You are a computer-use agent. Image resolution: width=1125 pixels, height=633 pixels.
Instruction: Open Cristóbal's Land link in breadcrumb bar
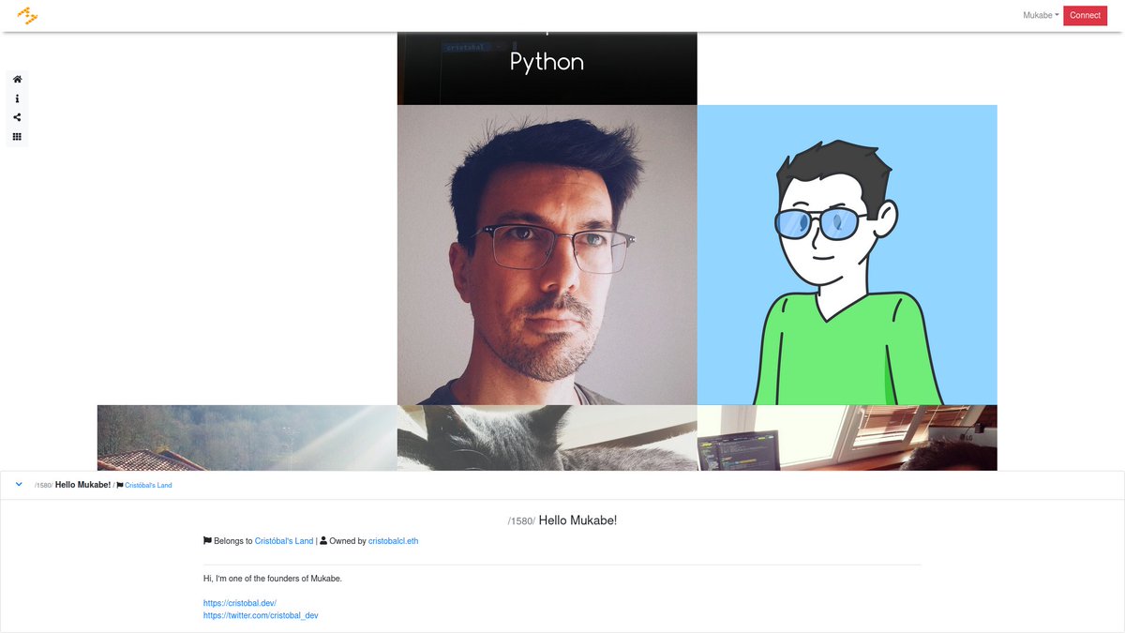(x=148, y=486)
